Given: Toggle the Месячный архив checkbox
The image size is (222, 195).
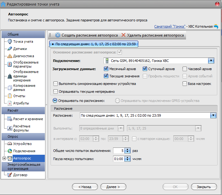Looking at the screenshot, I should [x=106, y=69].
